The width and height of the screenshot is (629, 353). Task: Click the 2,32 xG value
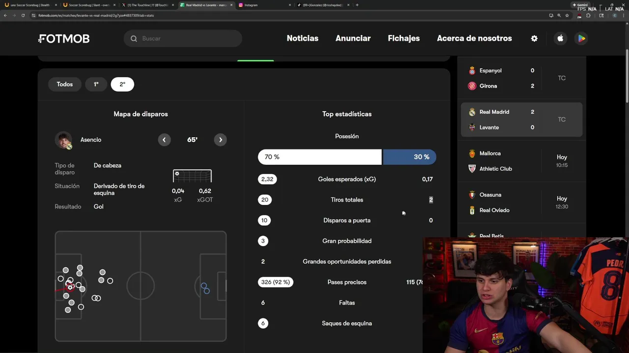267,179
